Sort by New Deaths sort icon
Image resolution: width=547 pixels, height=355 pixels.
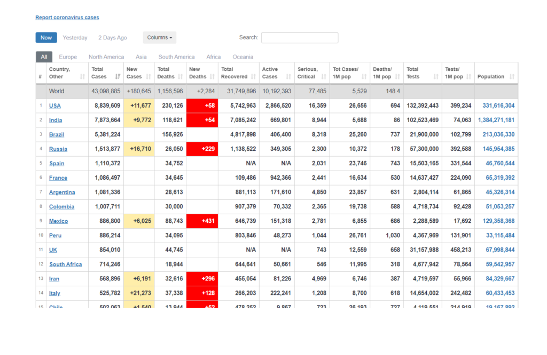click(212, 77)
